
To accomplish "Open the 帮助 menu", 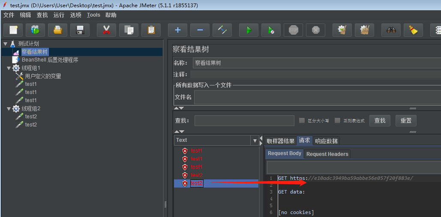I will [111, 15].
